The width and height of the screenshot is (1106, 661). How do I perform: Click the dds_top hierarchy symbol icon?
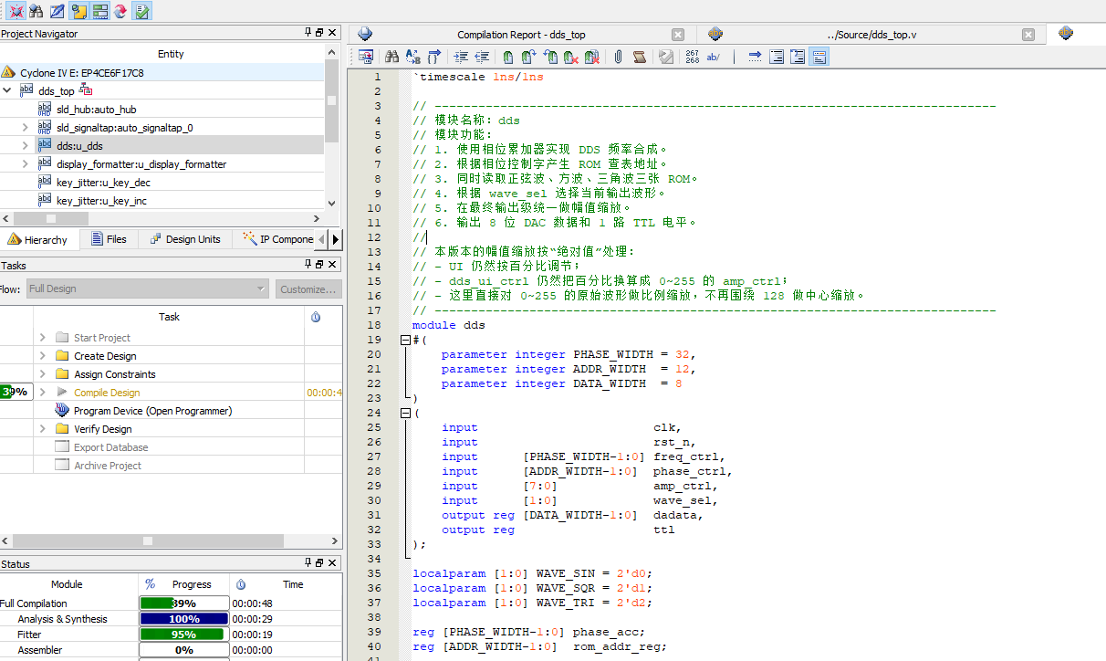[x=87, y=89]
